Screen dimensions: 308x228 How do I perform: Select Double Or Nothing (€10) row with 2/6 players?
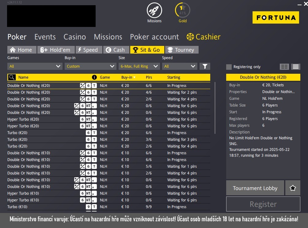(108, 173)
